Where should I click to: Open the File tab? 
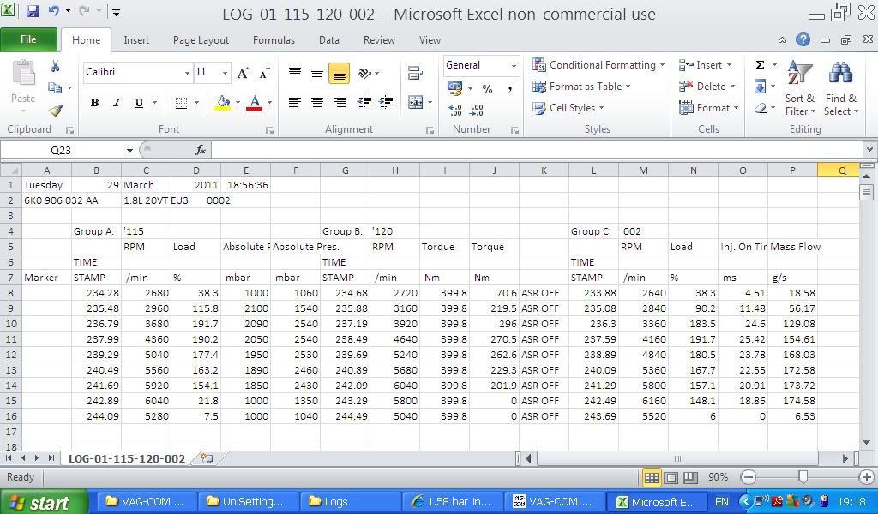28,39
